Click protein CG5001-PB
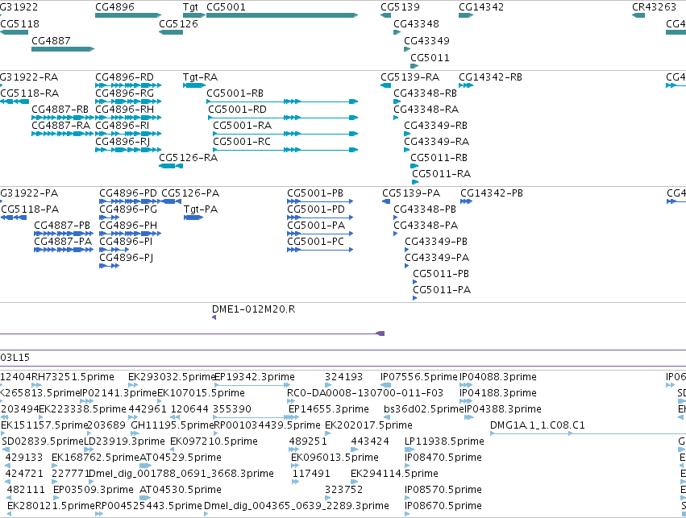This screenshot has height=518, width=686. 320,201
